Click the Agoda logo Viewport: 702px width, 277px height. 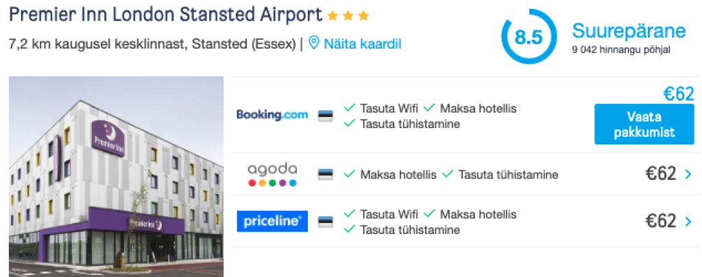(x=272, y=174)
